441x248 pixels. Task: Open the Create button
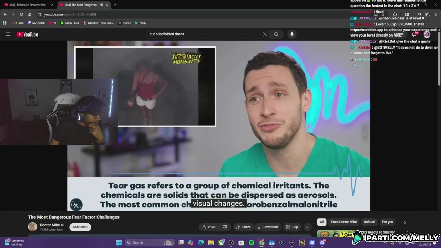click(x=396, y=34)
